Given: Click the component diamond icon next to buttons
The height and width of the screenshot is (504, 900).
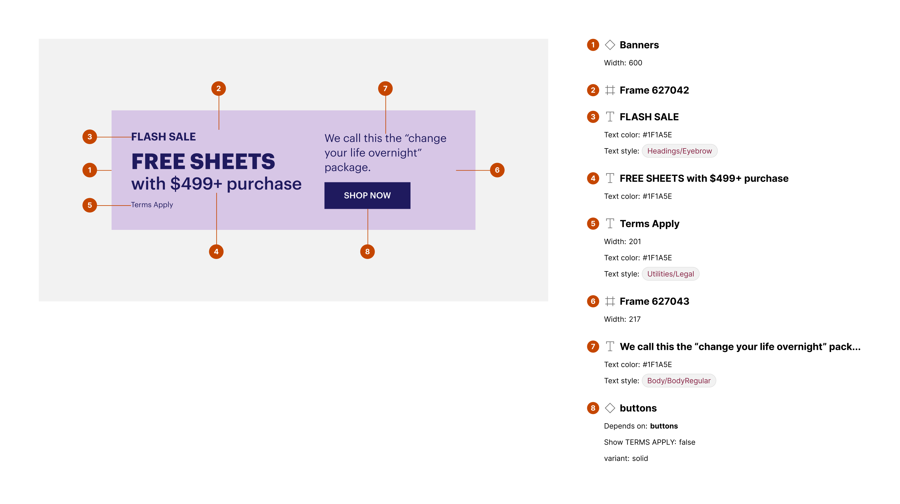Looking at the screenshot, I should pyautogui.click(x=610, y=408).
